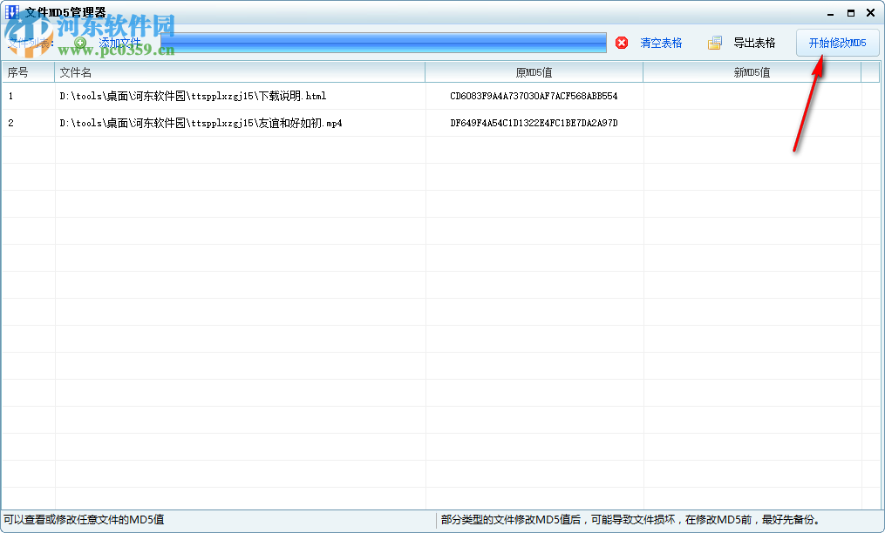Click the export table icon
The width and height of the screenshot is (885, 533).
(x=715, y=43)
